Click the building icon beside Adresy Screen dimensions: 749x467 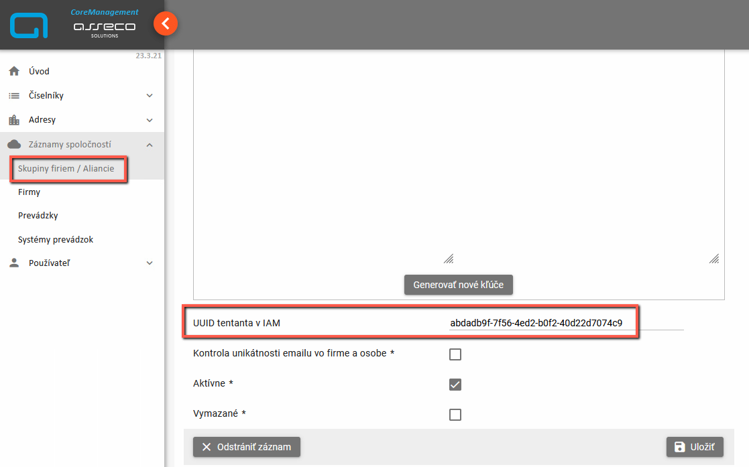click(14, 120)
